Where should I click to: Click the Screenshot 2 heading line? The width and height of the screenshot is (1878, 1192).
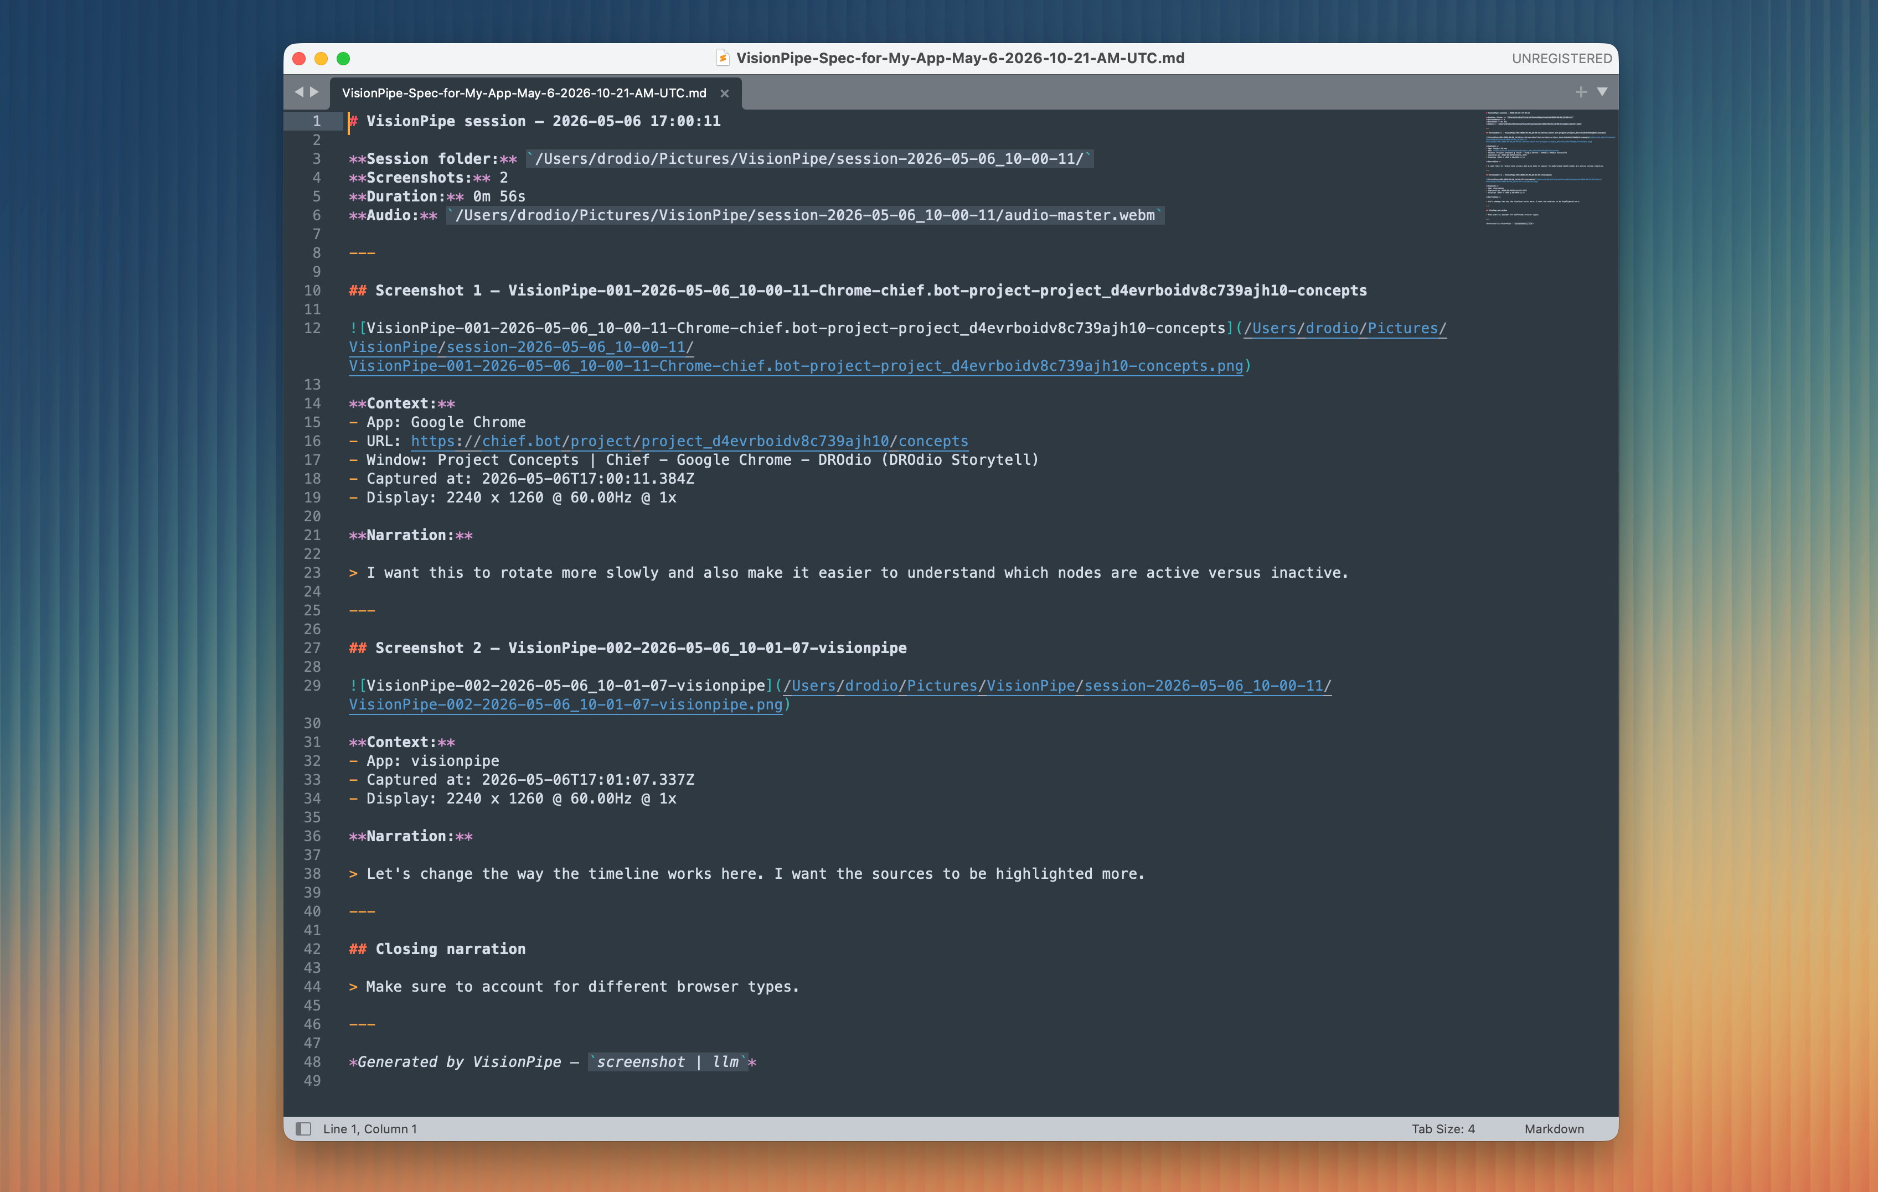[628, 647]
